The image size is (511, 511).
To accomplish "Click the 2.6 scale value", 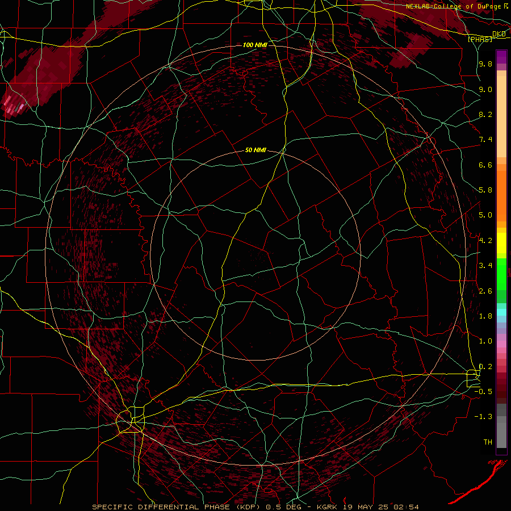I will [485, 291].
